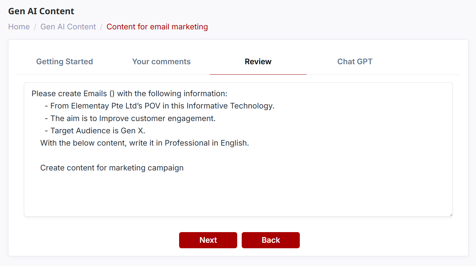Open the Gen AI Content breadcrumb link
Image resolution: width=476 pixels, height=266 pixels.
point(68,27)
